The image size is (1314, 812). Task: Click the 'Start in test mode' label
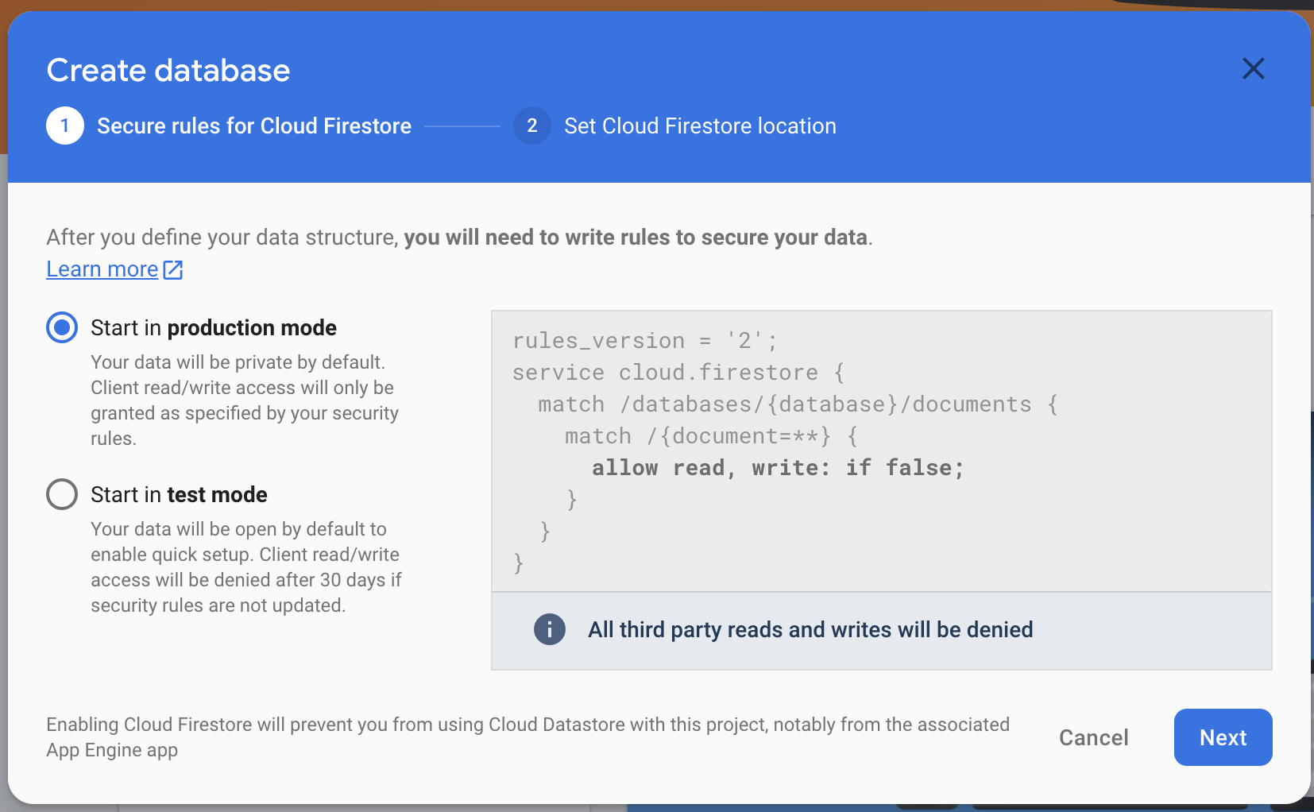179,494
